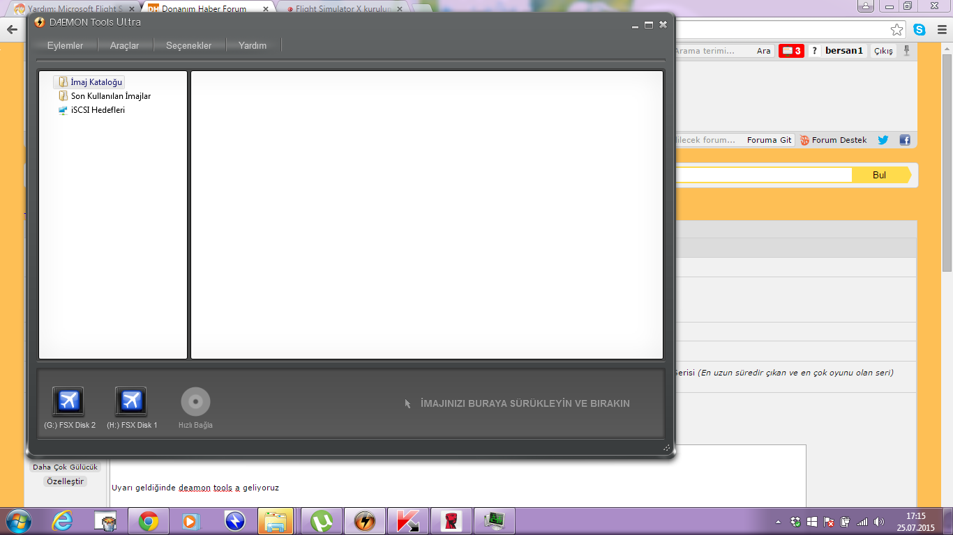The image size is (953, 535).
Task: Open the Forum Destek link
Action: (x=834, y=140)
